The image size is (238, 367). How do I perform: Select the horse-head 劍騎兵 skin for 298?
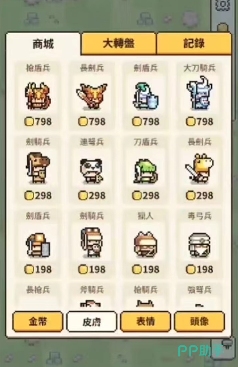pos(38,169)
